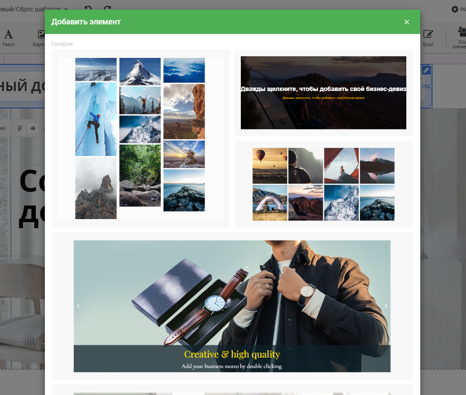
Task: Click the undo arrow icon
Action: (88, 9)
